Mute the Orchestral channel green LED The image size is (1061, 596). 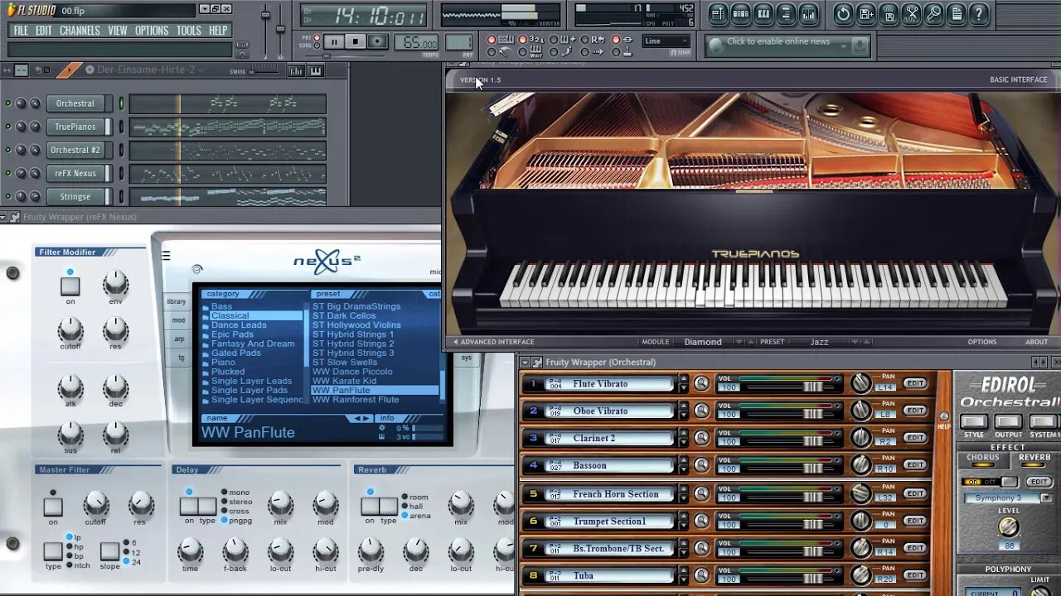click(8, 103)
